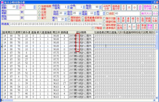The width and height of the screenshot is (159, 102).
Task: Tick the 顯示次數 checkbox
Action: pyautogui.click(x=104, y=18)
